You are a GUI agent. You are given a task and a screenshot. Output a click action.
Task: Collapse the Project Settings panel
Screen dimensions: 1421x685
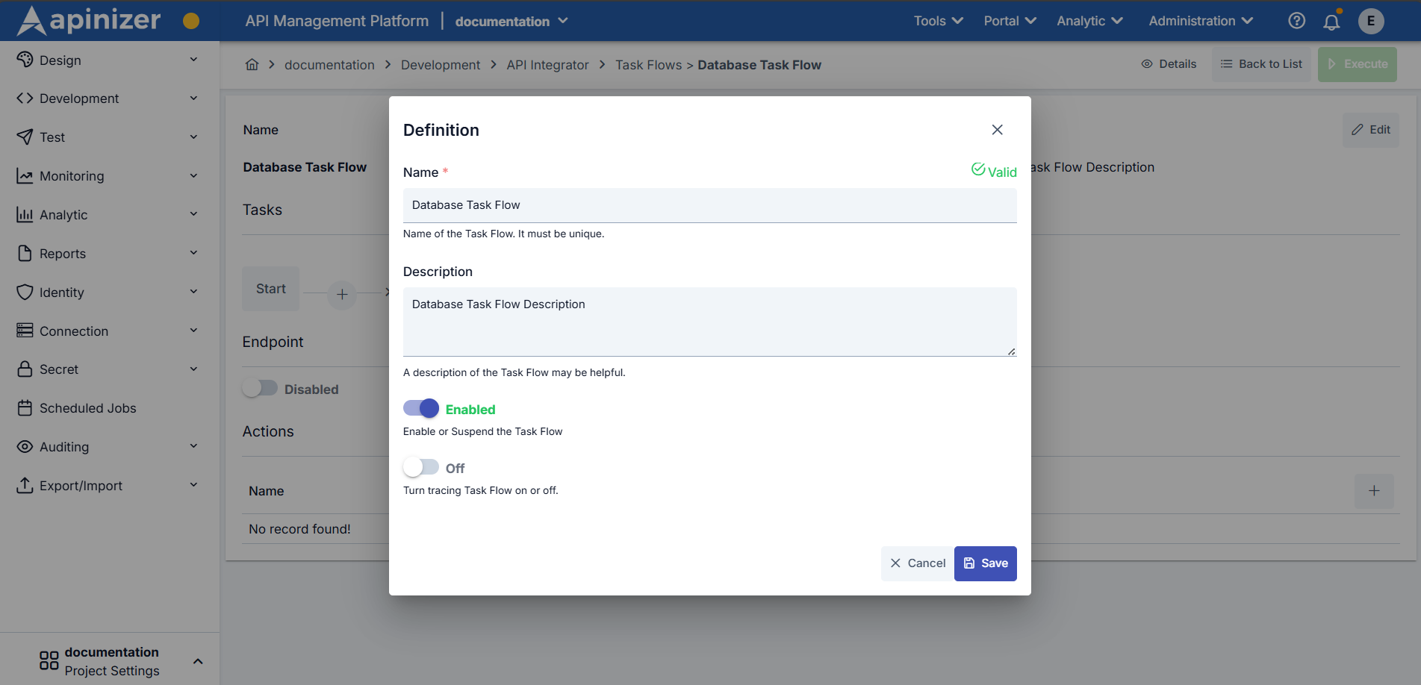tap(198, 660)
